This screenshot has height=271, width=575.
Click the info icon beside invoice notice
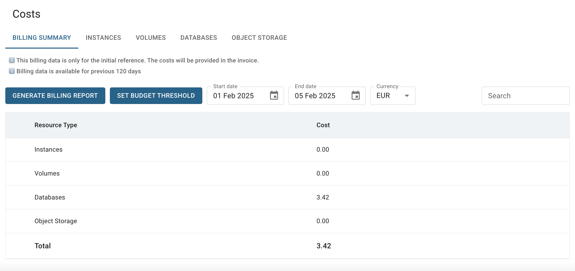point(12,60)
